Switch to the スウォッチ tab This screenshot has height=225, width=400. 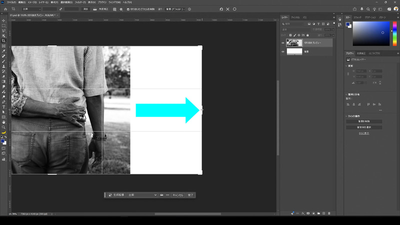[x=357, y=17]
